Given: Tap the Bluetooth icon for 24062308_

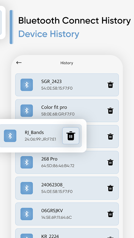Looking at the screenshot, I should point(27,188).
